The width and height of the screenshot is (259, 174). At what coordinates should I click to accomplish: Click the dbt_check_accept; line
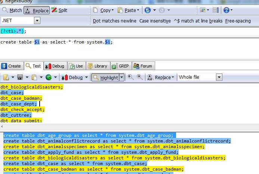pyautogui.click(x=22, y=109)
